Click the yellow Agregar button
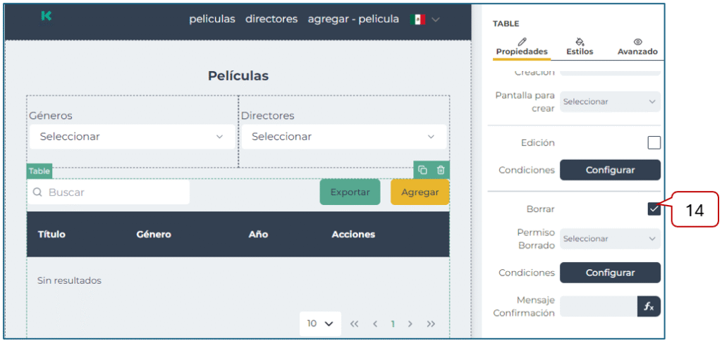 [420, 192]
